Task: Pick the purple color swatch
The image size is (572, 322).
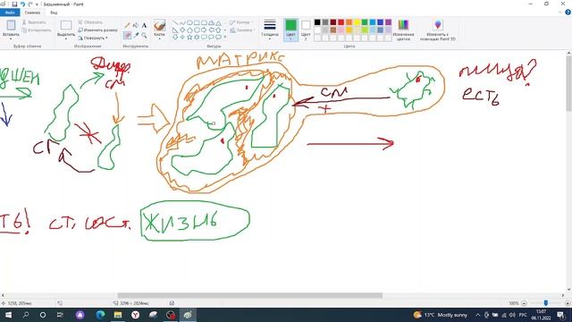Action: tap(388, 22)
